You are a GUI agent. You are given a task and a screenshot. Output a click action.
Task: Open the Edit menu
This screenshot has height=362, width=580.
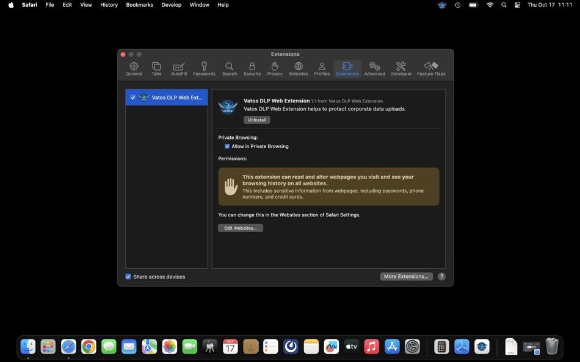click(x=67, y=5)
